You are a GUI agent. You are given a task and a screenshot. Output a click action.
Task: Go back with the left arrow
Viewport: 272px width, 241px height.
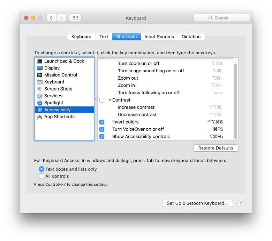point(51,18)
